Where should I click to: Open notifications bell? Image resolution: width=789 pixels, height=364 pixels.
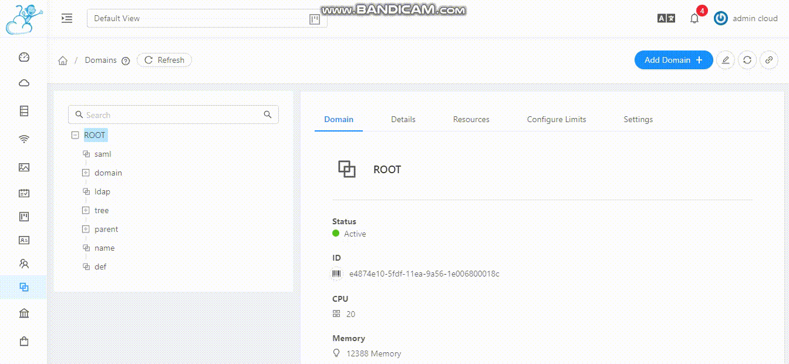coord(694,18)
